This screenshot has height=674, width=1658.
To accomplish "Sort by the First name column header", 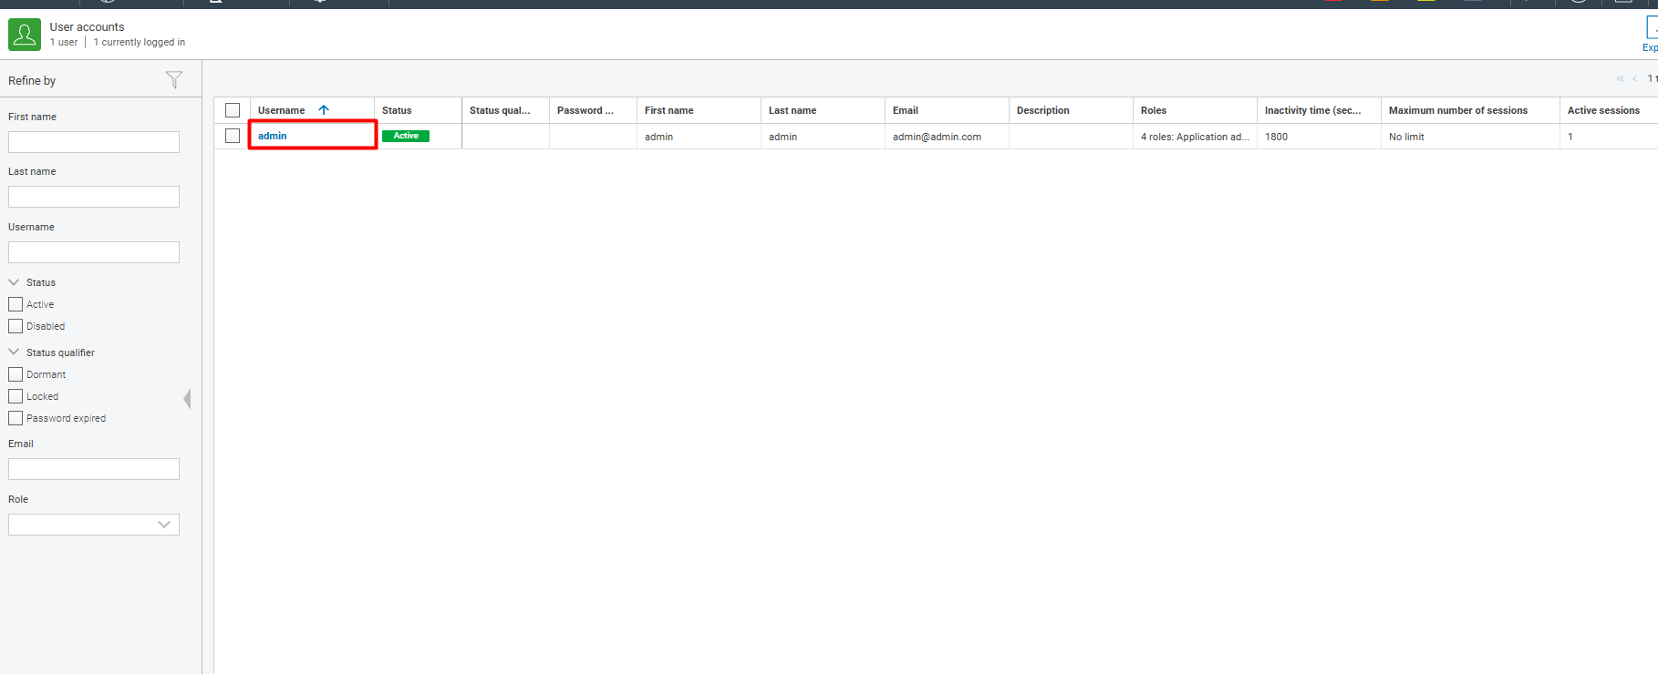I will pyautogui.click(x=699, y=110).
